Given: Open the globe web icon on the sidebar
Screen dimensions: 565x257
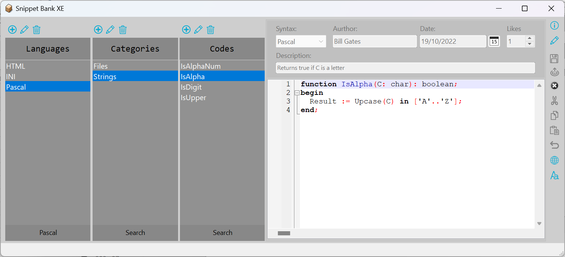Looking at the screenshot, I should 555,160.
